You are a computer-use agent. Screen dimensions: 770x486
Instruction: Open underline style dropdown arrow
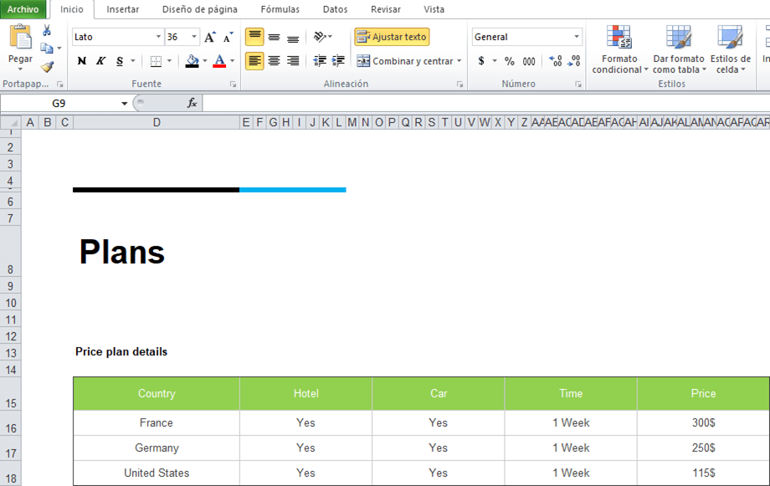pyautogui.click(x=132, y=61)
